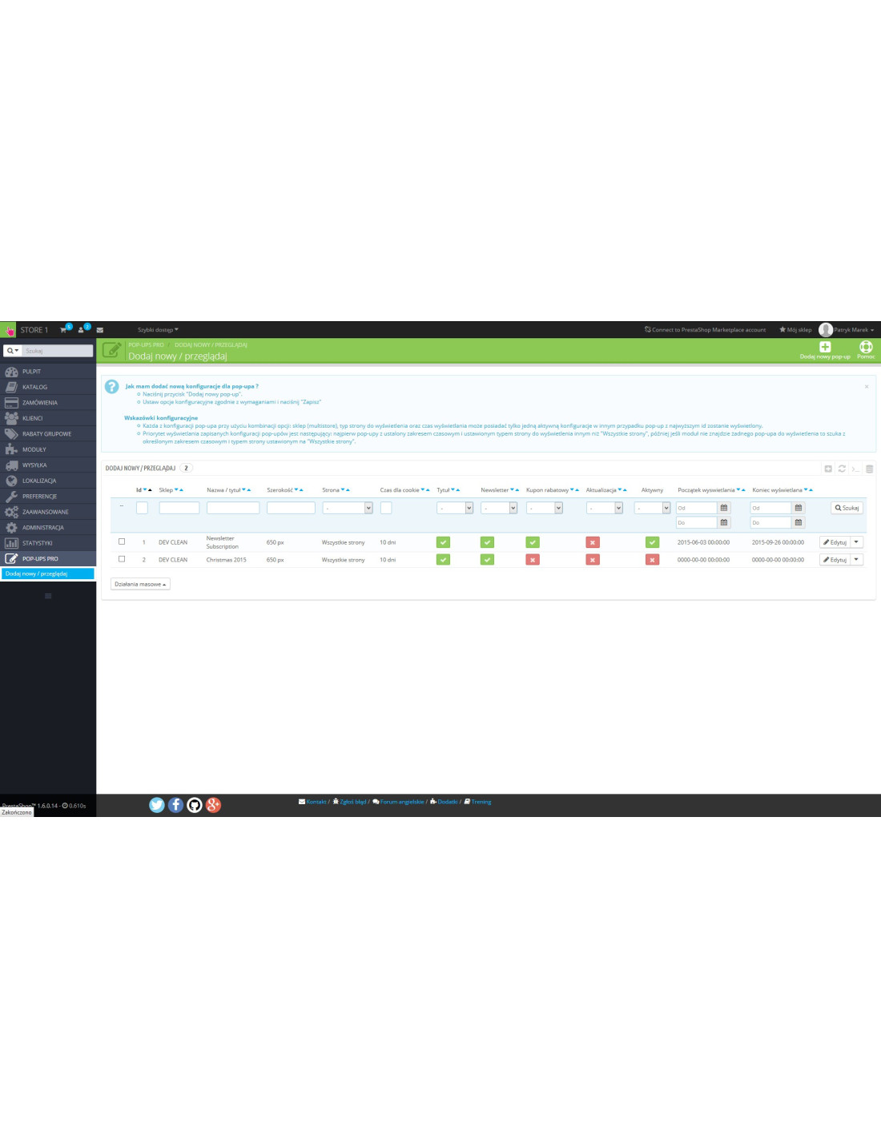Click the ZAAWANSOWANE gears icon
The height and width of the screenshot is (1139, 881).
coord(11,512)
